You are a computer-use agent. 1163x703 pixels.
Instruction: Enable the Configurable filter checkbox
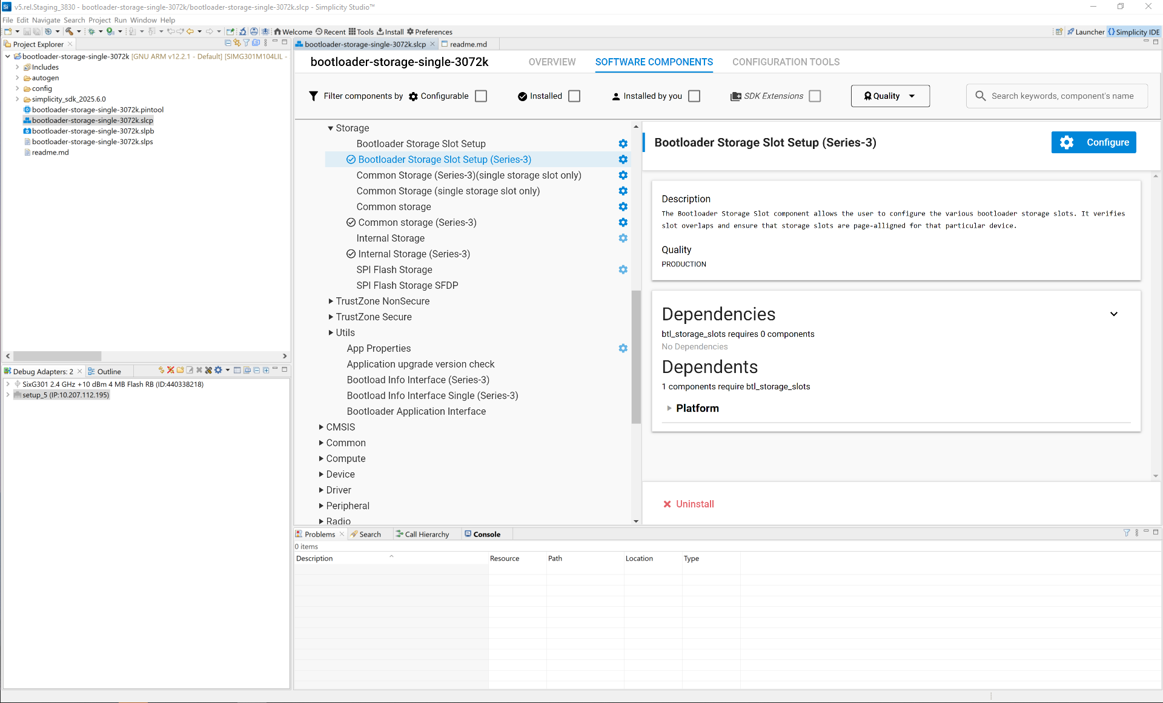click(481, 96)
